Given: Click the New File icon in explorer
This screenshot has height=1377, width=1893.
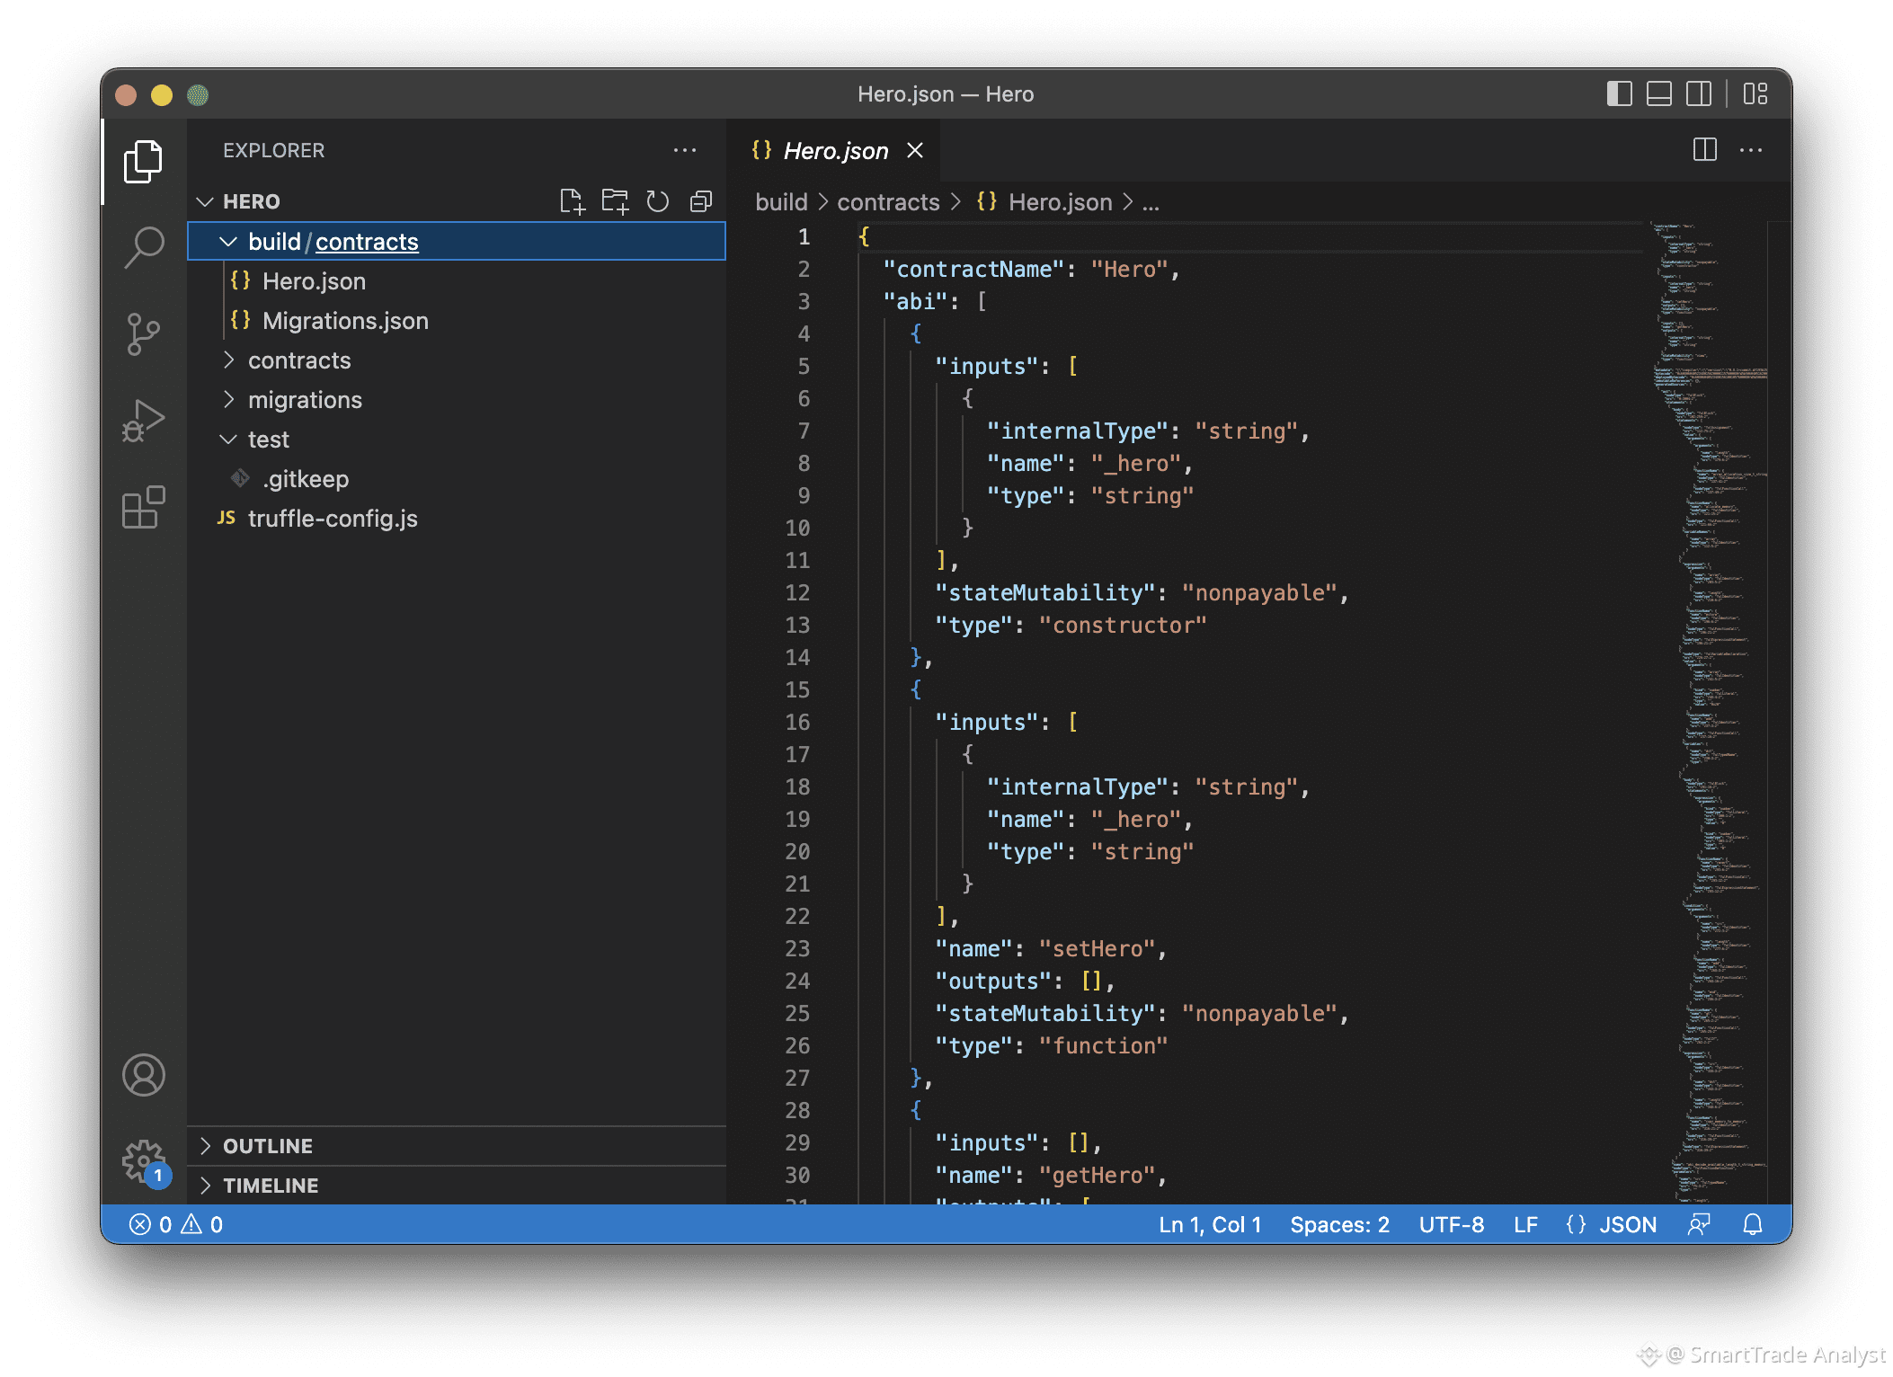Looking at the screenshot, I should tap(572, 201).
